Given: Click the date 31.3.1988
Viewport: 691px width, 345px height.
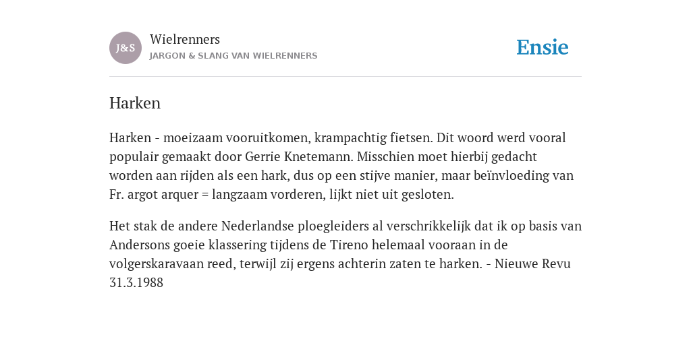Looking at the screenshot, I should point(136,282).
